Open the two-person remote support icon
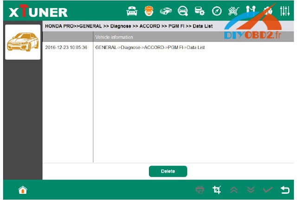The width and height of the screenshot is (297, 200). pos(251,10)
